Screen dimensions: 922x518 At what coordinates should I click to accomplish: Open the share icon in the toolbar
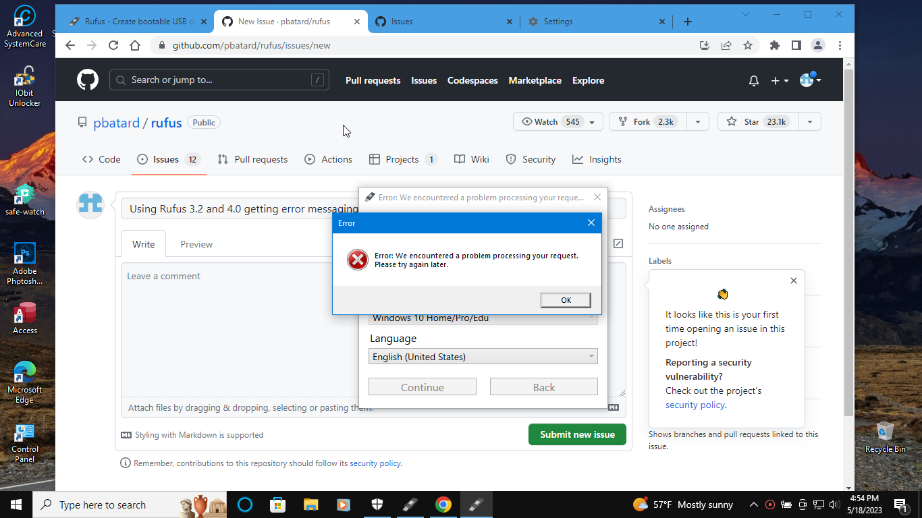coord(726,45)
